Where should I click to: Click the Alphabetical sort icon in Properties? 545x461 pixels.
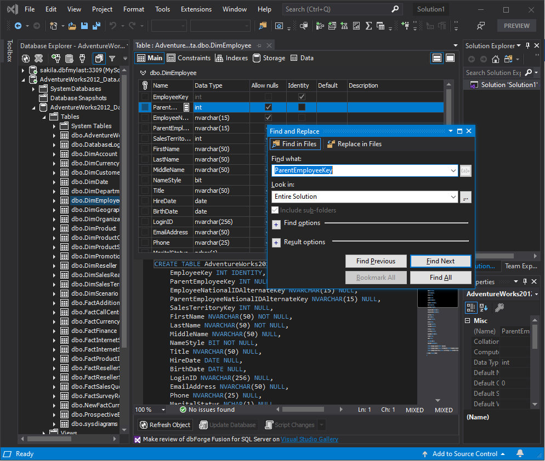pos(484,308)
